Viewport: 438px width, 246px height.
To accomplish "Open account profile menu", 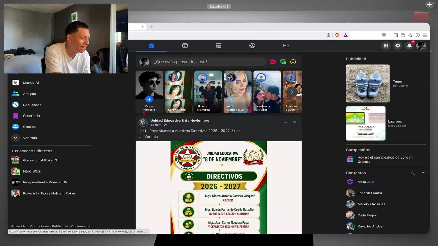I will (x=421, y=45).
